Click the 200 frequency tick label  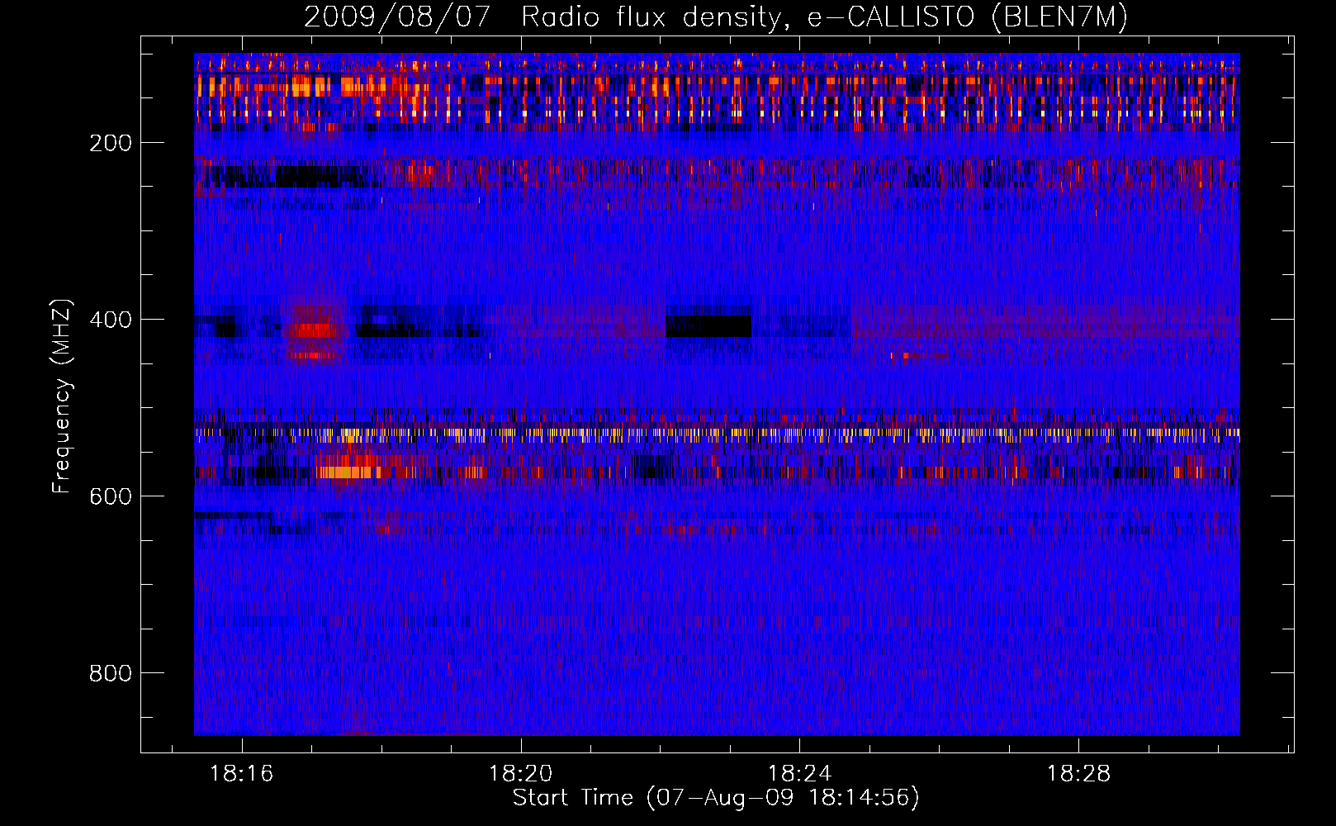(x=111, y=143)
